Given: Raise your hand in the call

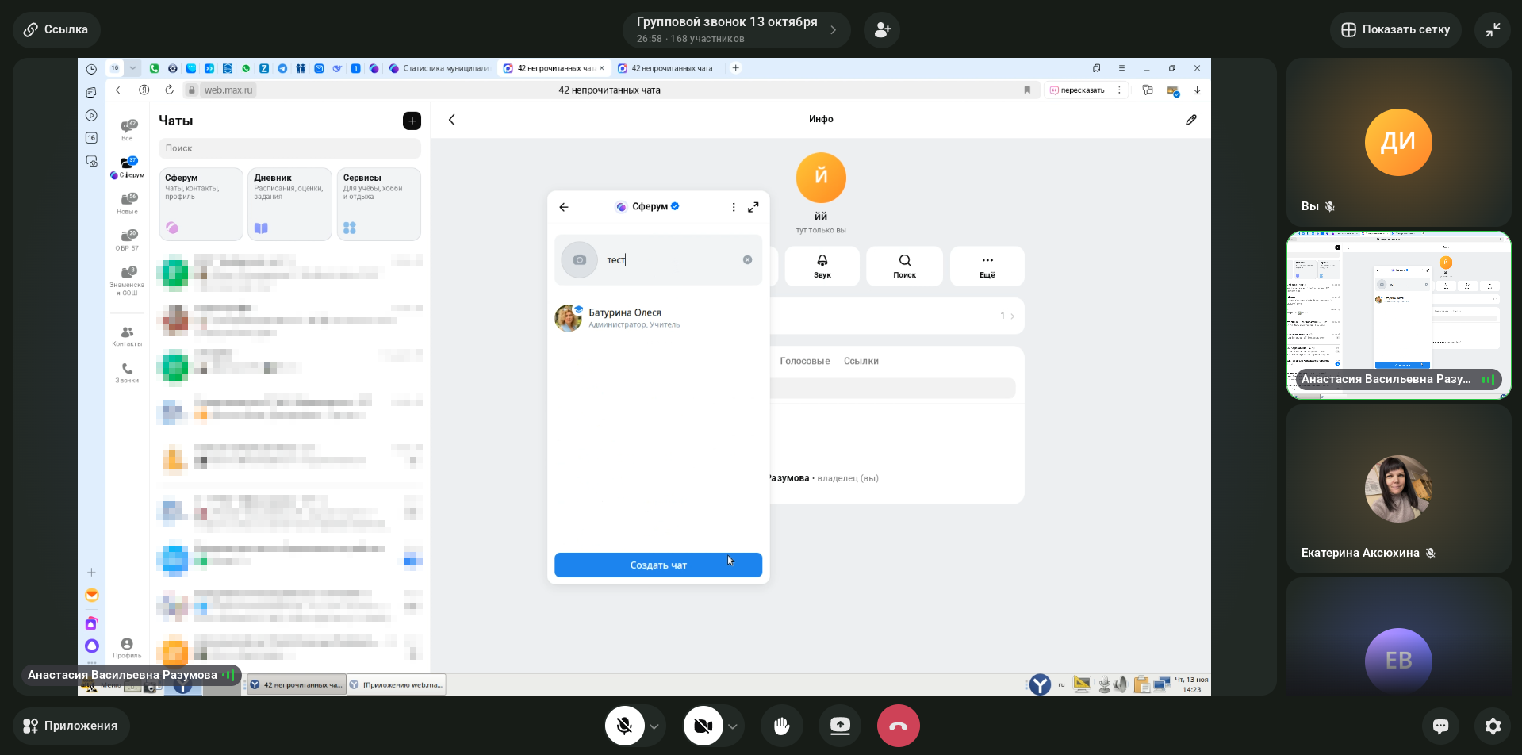Looking at the screenshot, I should coord(782,726).
